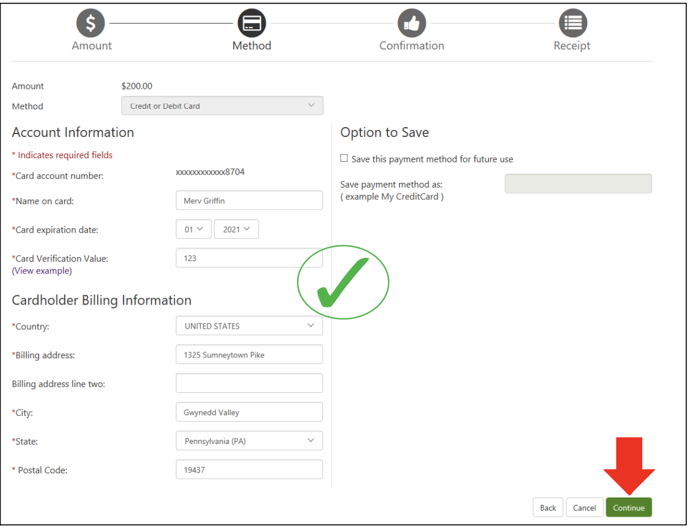
Task: Click the Back button
Action: pyautogui.click(x=548, y=508)
